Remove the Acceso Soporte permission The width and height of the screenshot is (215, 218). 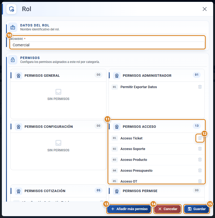click(200, 149)
